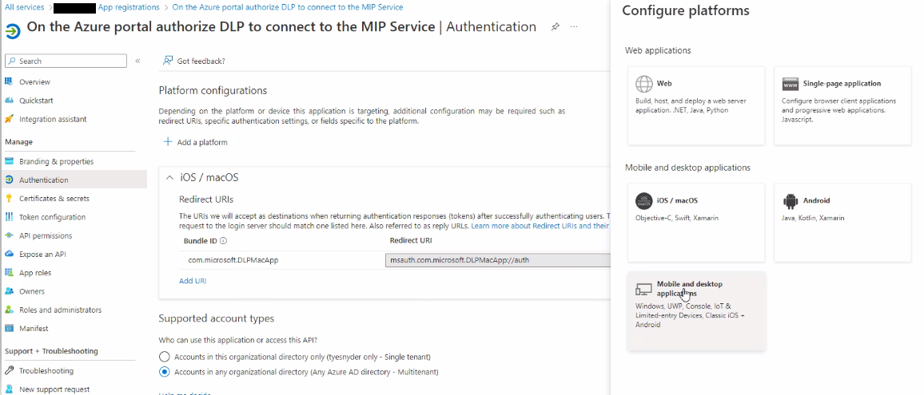Click the Got feedback icon

point(168,61)
